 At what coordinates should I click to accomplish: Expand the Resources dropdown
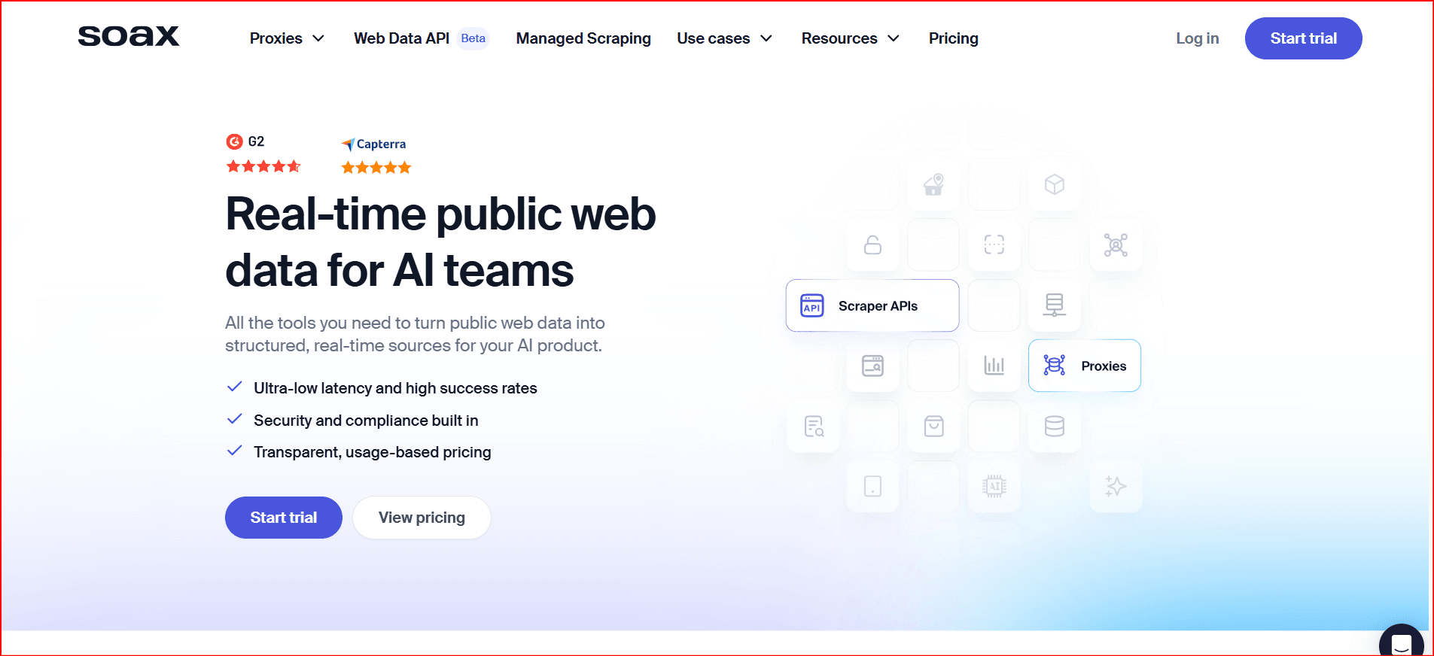click(850, 38)
